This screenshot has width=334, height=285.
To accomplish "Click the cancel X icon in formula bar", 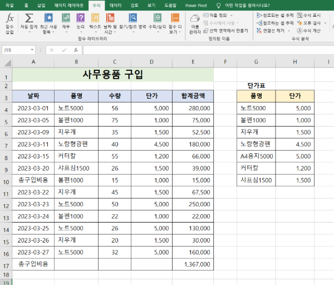I will 52,50.
